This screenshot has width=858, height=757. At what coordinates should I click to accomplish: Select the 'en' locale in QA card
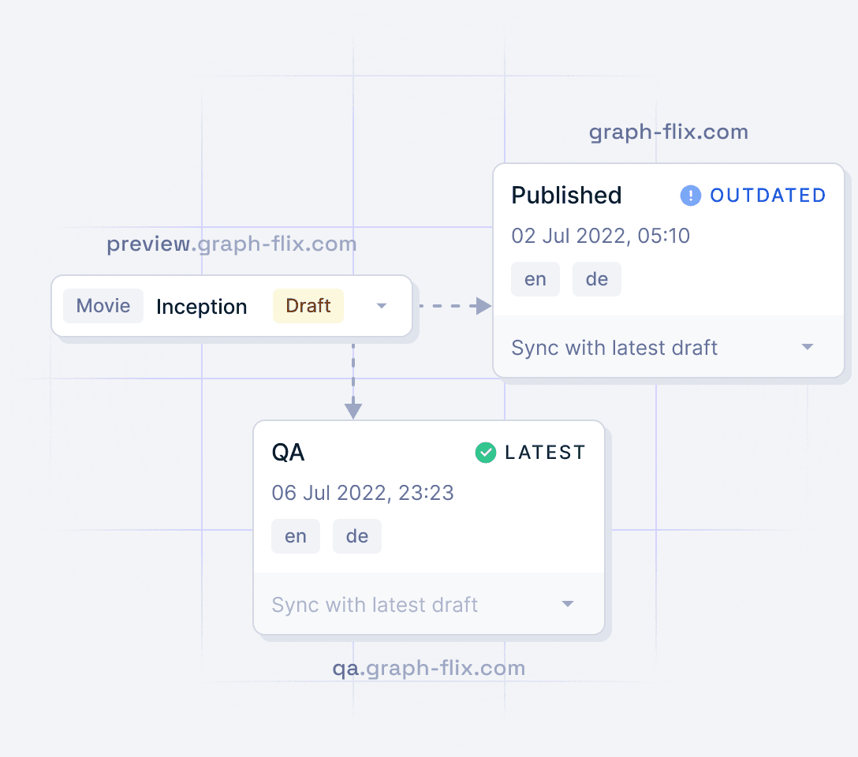pos(296,537)
